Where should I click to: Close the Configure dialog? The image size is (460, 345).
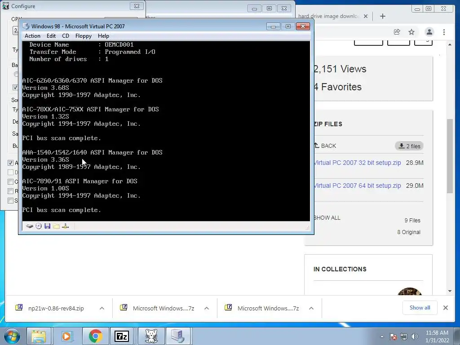[x=137, y=6]
